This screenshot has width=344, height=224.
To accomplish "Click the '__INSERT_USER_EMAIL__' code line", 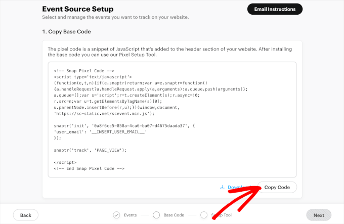I will [100, 132].
